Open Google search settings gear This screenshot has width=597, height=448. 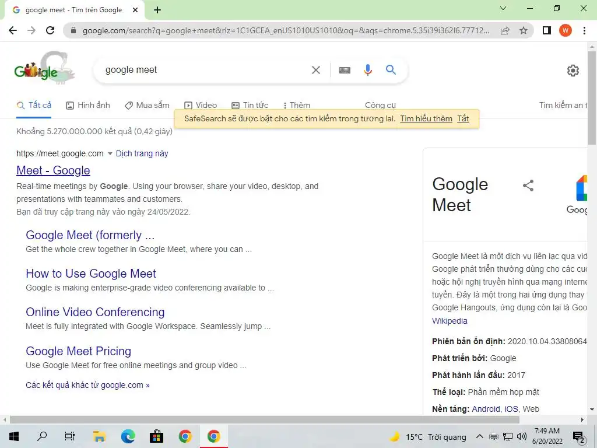point(573,71)
